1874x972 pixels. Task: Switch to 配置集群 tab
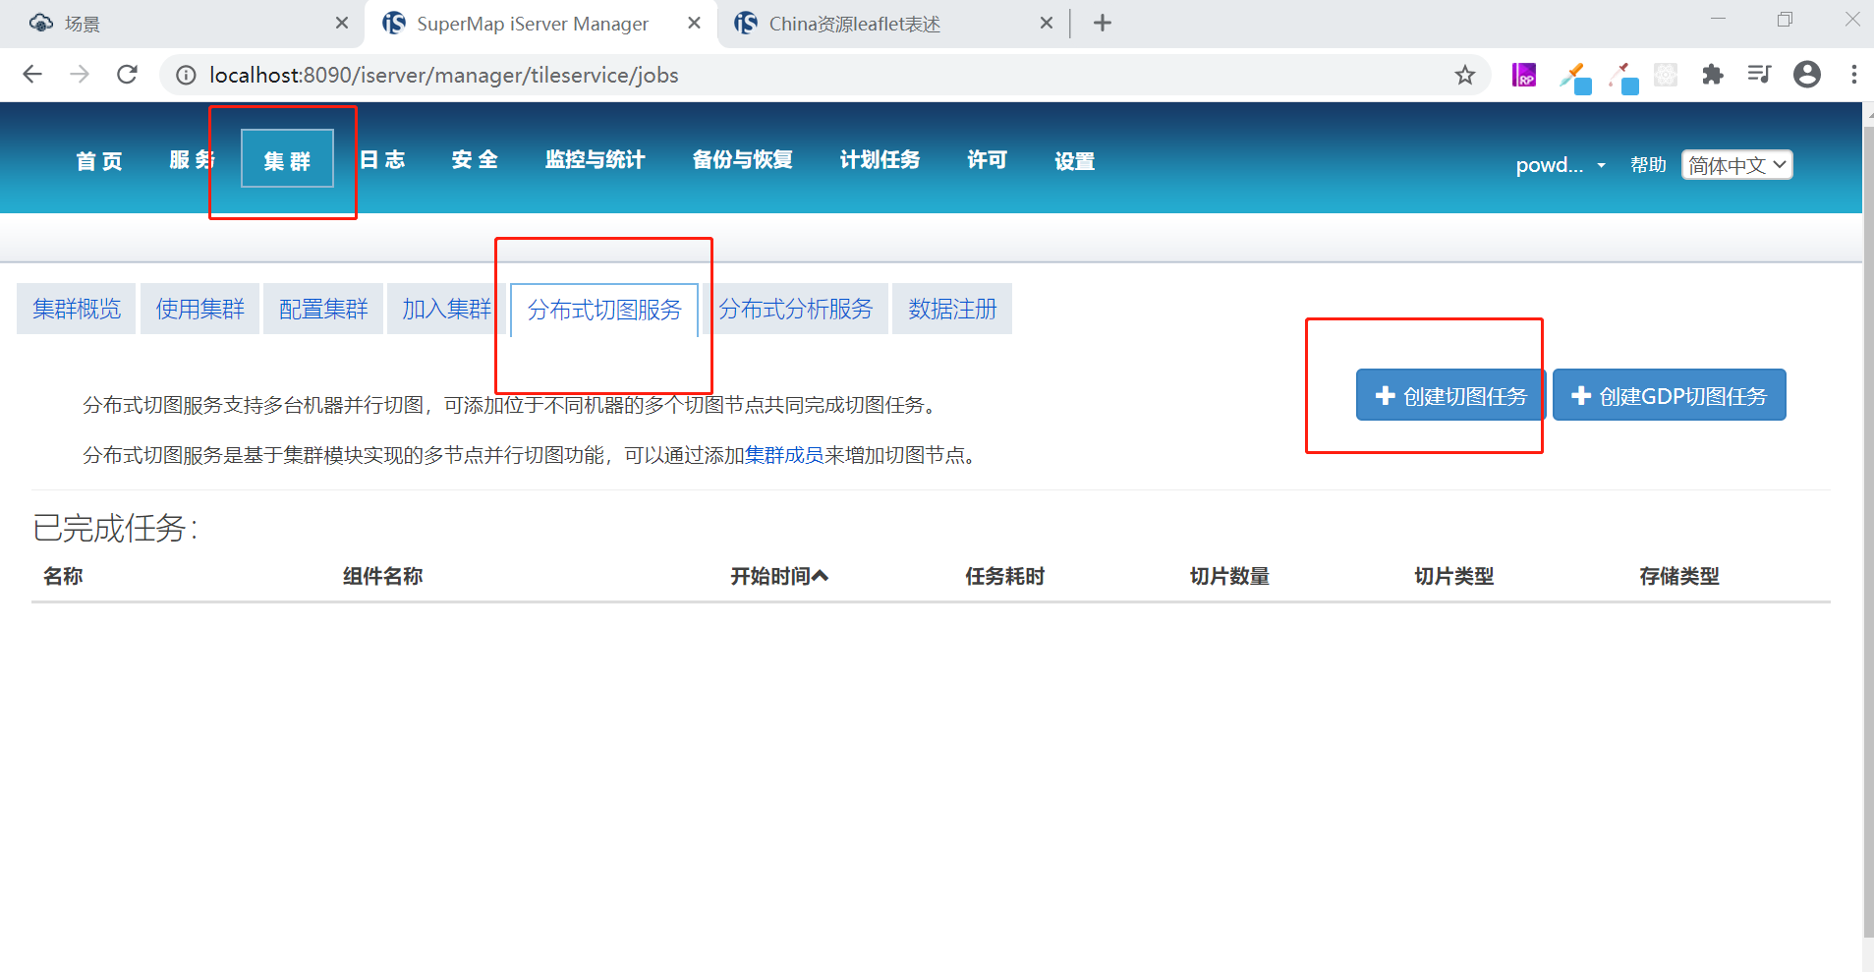click(x=323, y=310)
